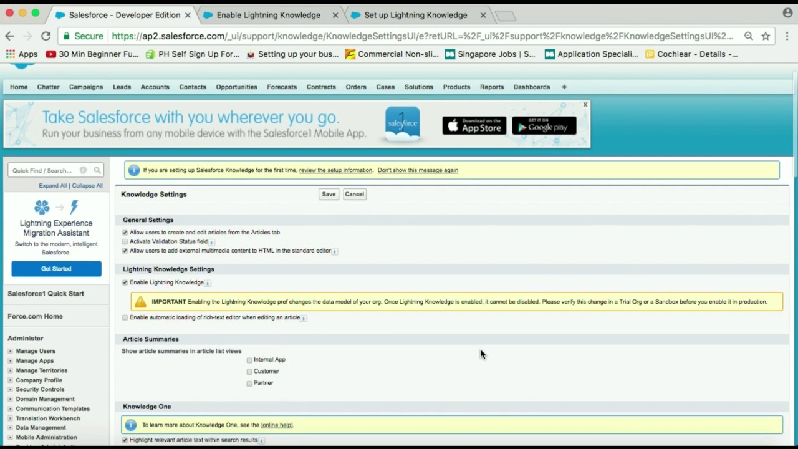
Task: Open the Apps grid in bookmarks bar
Action: [21, 54]
